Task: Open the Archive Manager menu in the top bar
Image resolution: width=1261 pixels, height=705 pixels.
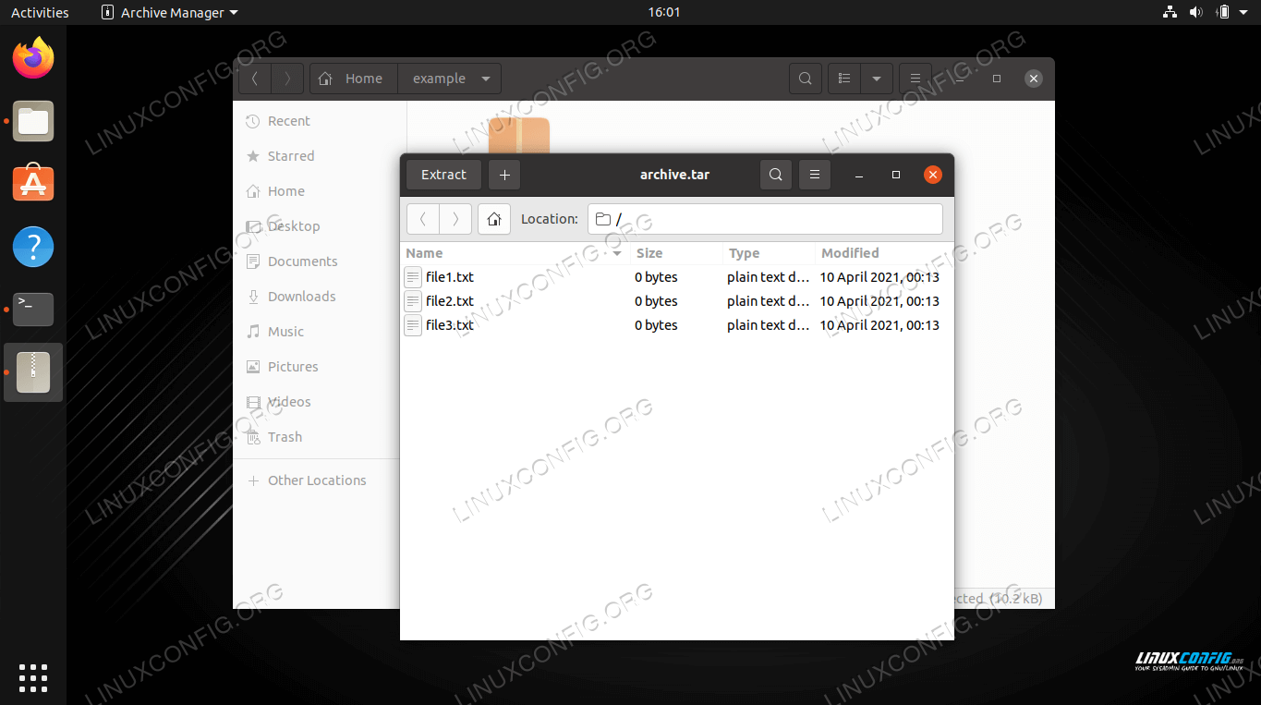Action: pyautogui.click(x=169, y=12)
